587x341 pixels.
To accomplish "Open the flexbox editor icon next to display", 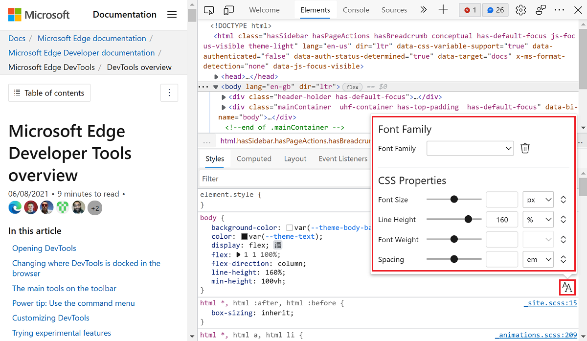I will point(277,245).
